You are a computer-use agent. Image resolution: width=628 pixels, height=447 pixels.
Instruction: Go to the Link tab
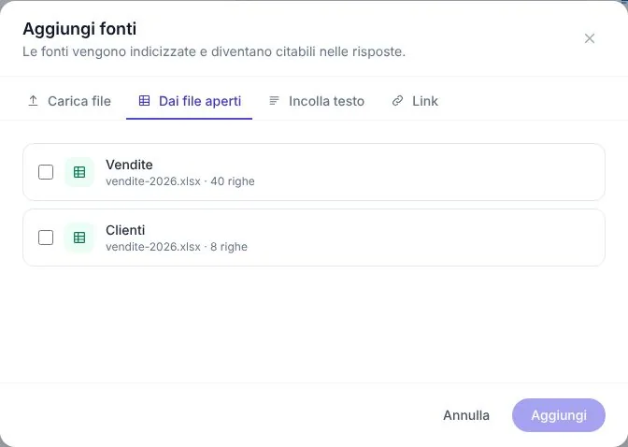tap(415, 101)
